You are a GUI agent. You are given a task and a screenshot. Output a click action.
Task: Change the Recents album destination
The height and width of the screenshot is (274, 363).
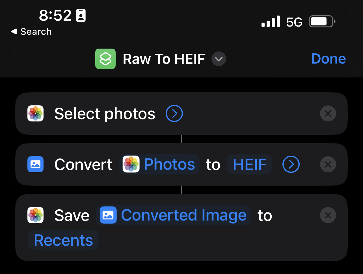pyautogui.click(x=63, y=240)
